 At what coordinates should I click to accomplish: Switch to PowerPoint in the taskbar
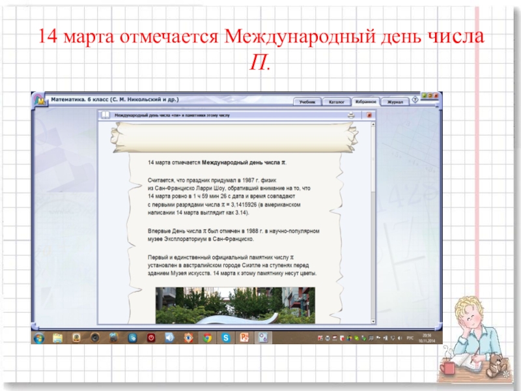tap(245, 338)
